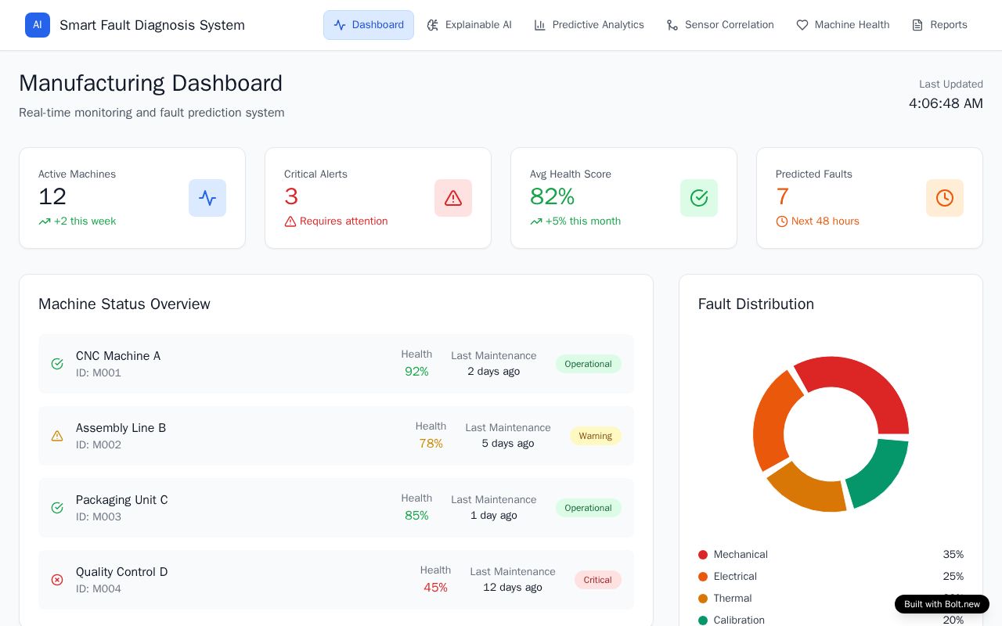The height and width of the screenshot is (626, 1002).
Task: Click the red Mechanical legend dot
Action: click(703, 555)
